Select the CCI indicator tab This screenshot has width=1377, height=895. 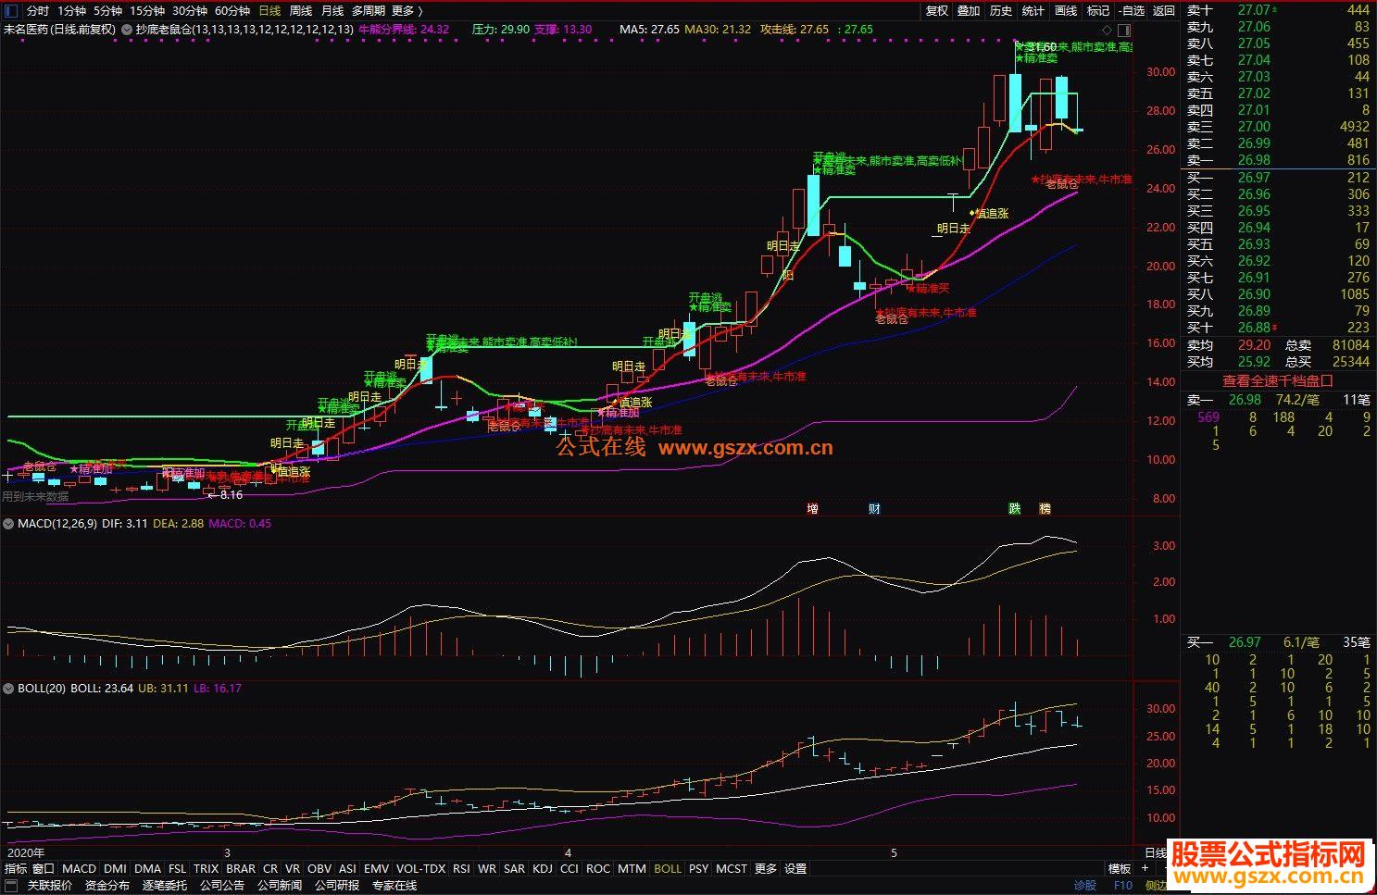(x=570, y=869)
